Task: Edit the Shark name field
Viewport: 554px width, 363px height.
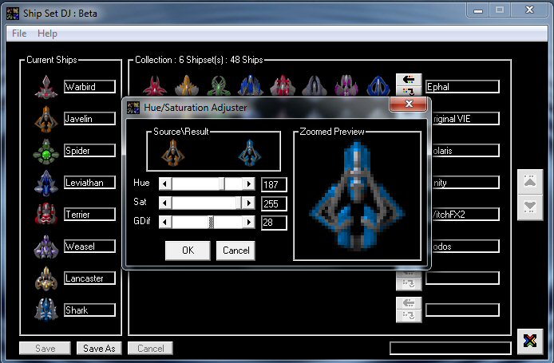Action: 89,310
